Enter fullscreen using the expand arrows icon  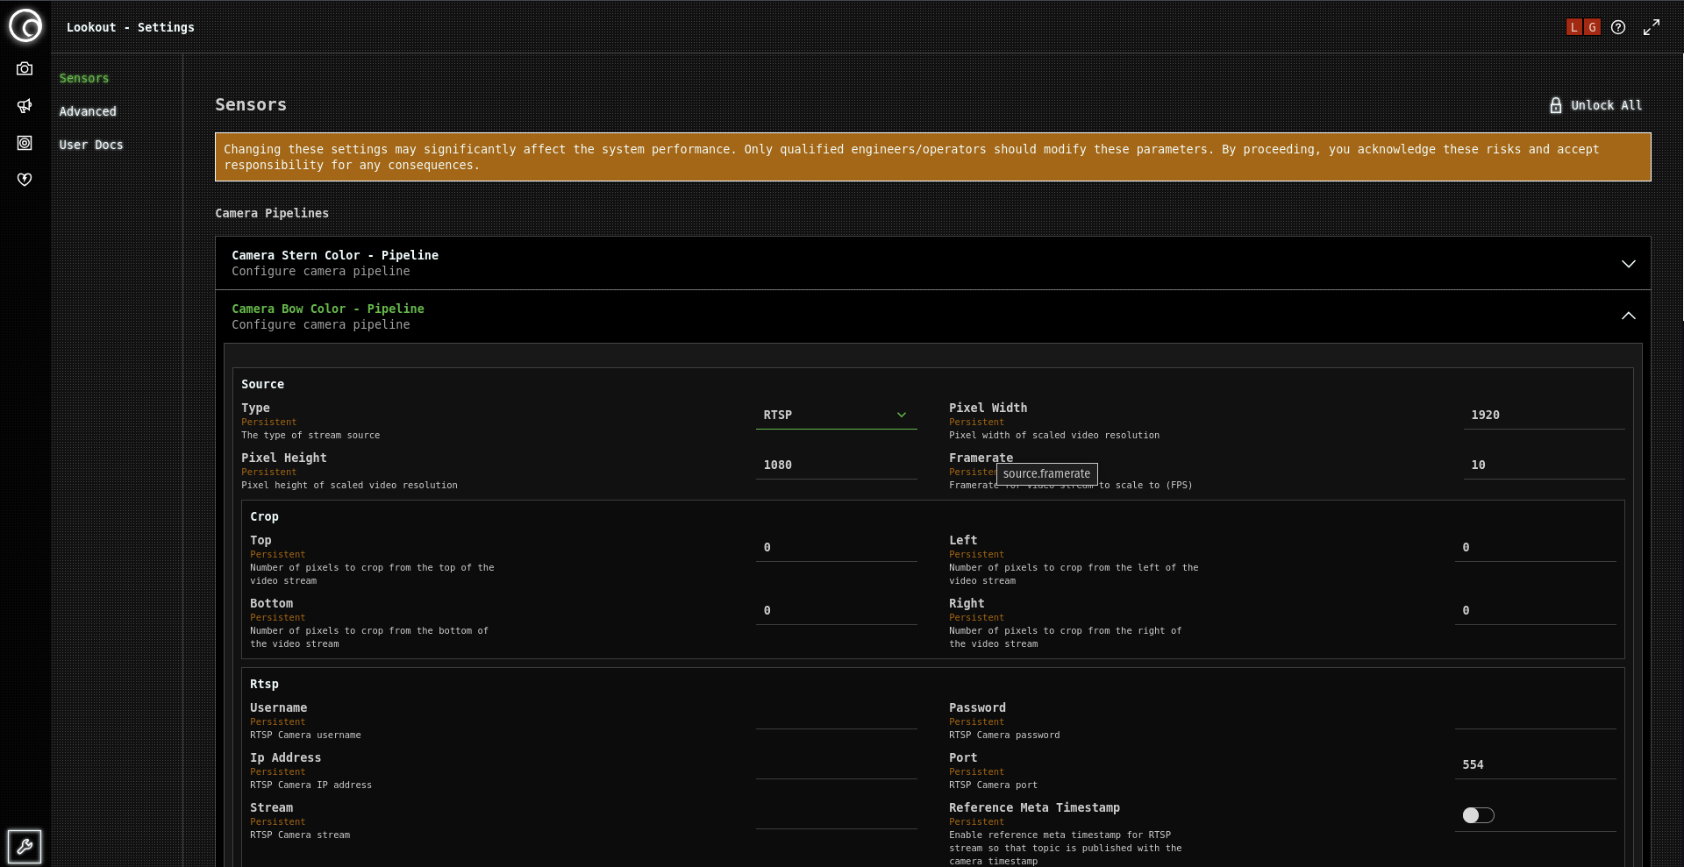pyautogui.click(x=1652, y=27)
